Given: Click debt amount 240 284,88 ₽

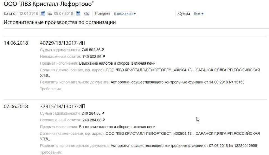Looking at the screenshot, I should pos(93,113).
